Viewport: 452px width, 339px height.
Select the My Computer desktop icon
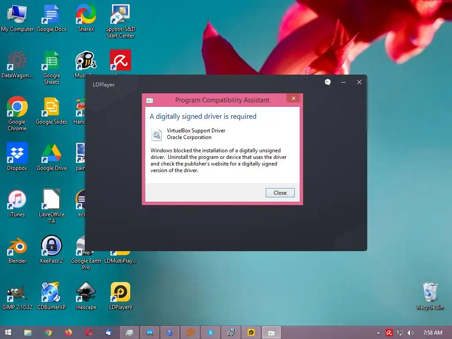click(17, 18)
